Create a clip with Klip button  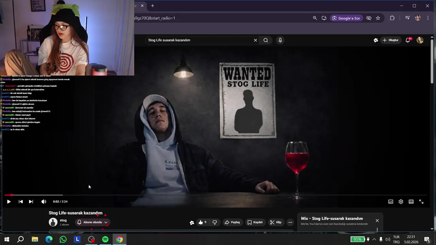point(276,222)
